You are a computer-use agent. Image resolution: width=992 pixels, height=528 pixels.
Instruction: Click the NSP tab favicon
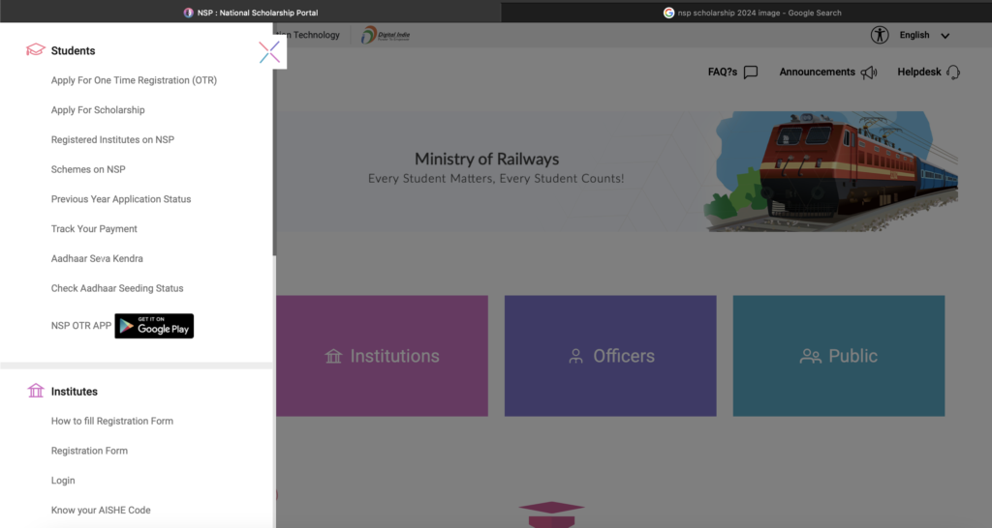189,13
